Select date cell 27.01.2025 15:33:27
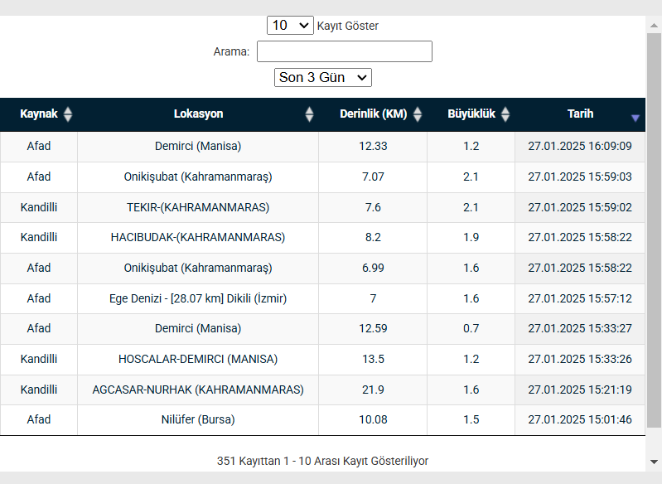The width and height of the screenshot is (662, 484). pos(580,329)
